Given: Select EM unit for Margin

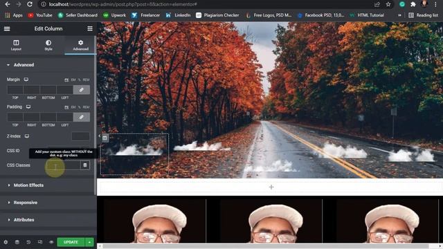Looking at the screenshot, I should [x=73, y=80].
